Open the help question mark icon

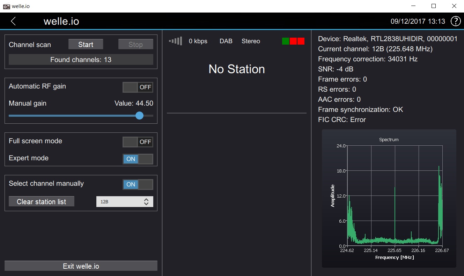pos(456,21)
